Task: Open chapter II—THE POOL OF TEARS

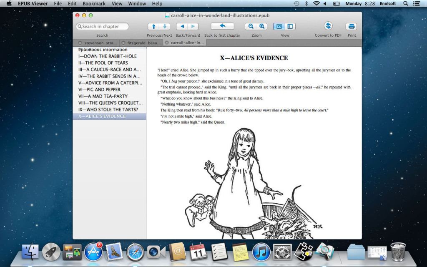Action: [x=103, y=63]
